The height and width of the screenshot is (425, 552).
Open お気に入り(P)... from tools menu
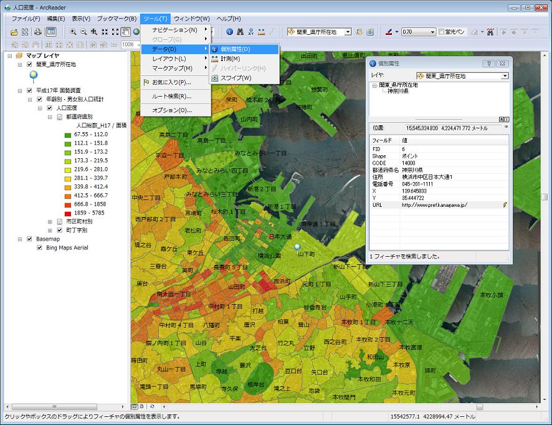176,82
